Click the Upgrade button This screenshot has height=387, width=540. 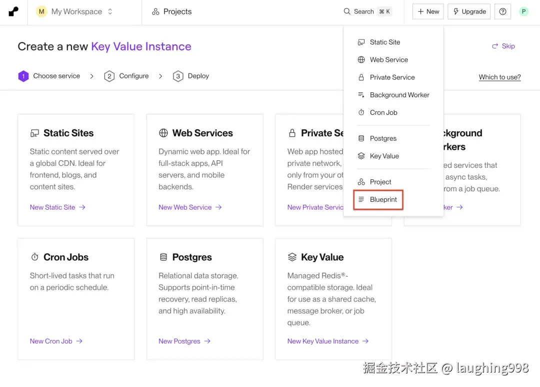[x=469, y=11]
